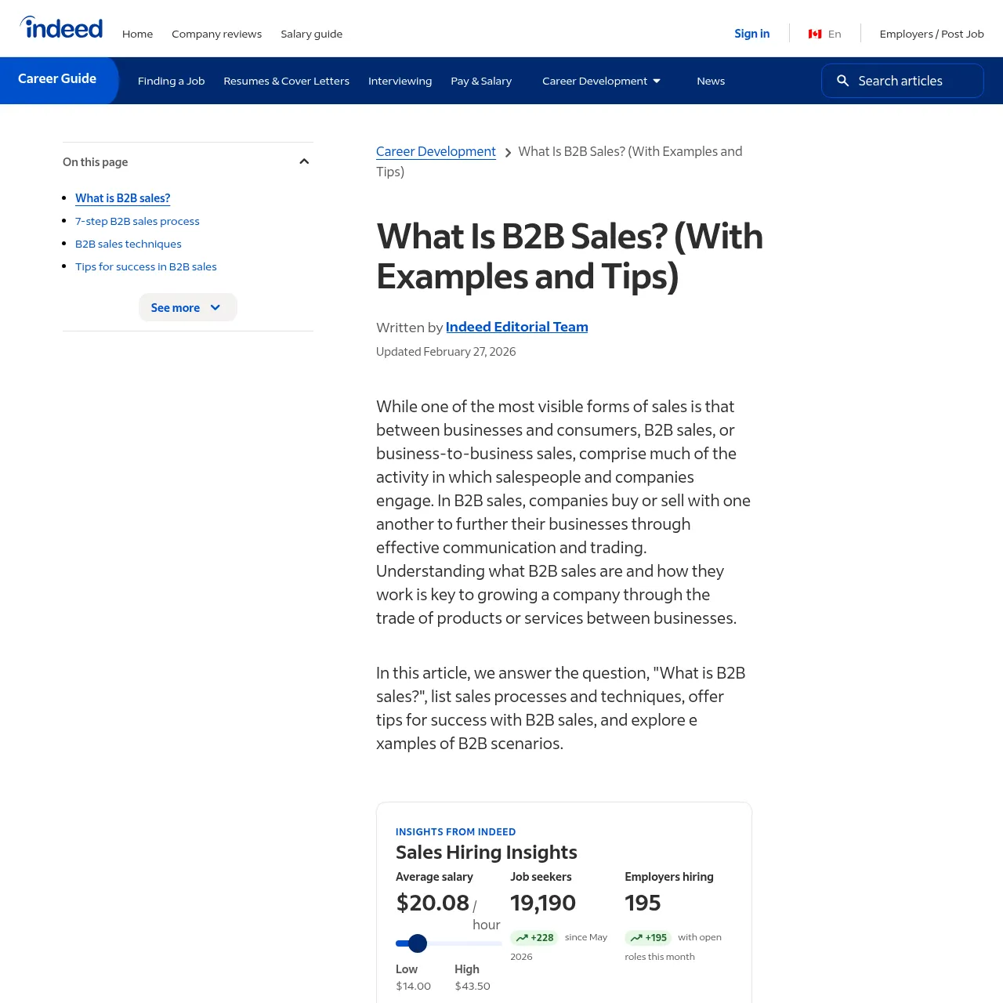Select Finding a Job tab

point(171,81)
